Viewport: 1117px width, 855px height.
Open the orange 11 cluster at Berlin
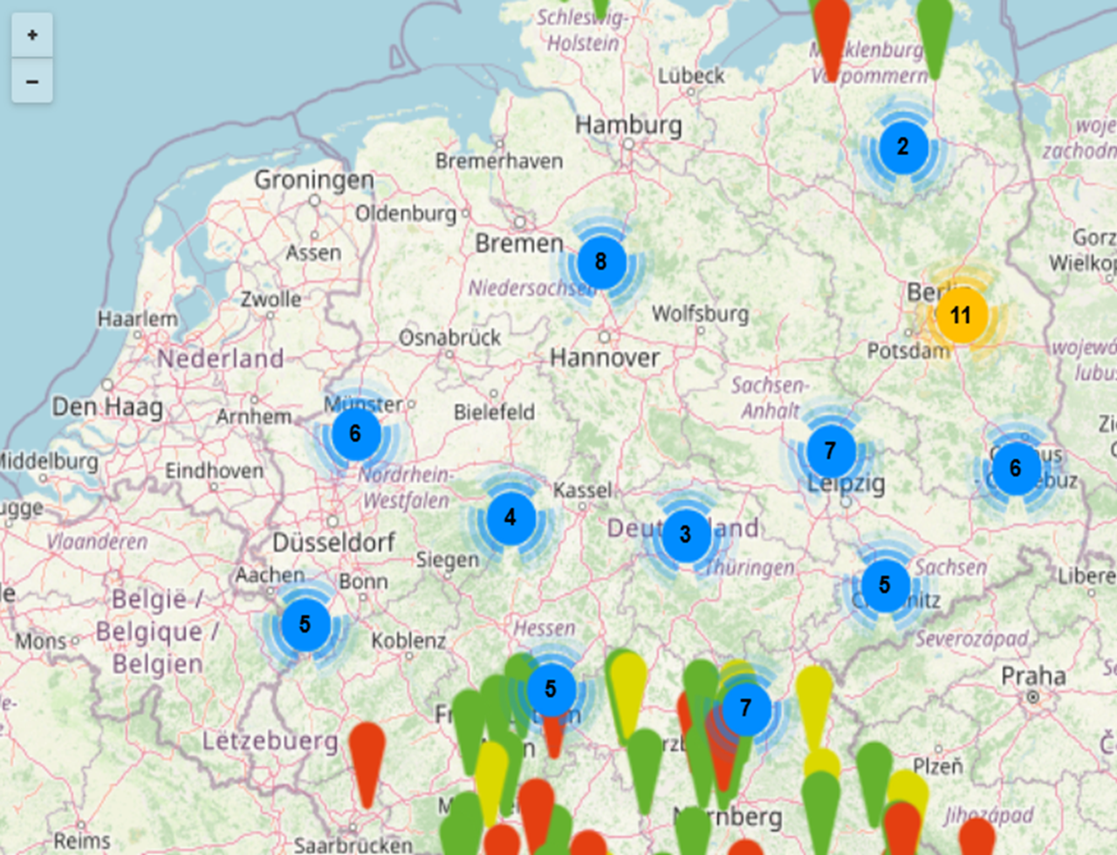pyautogui.click(x=961, y=315)
